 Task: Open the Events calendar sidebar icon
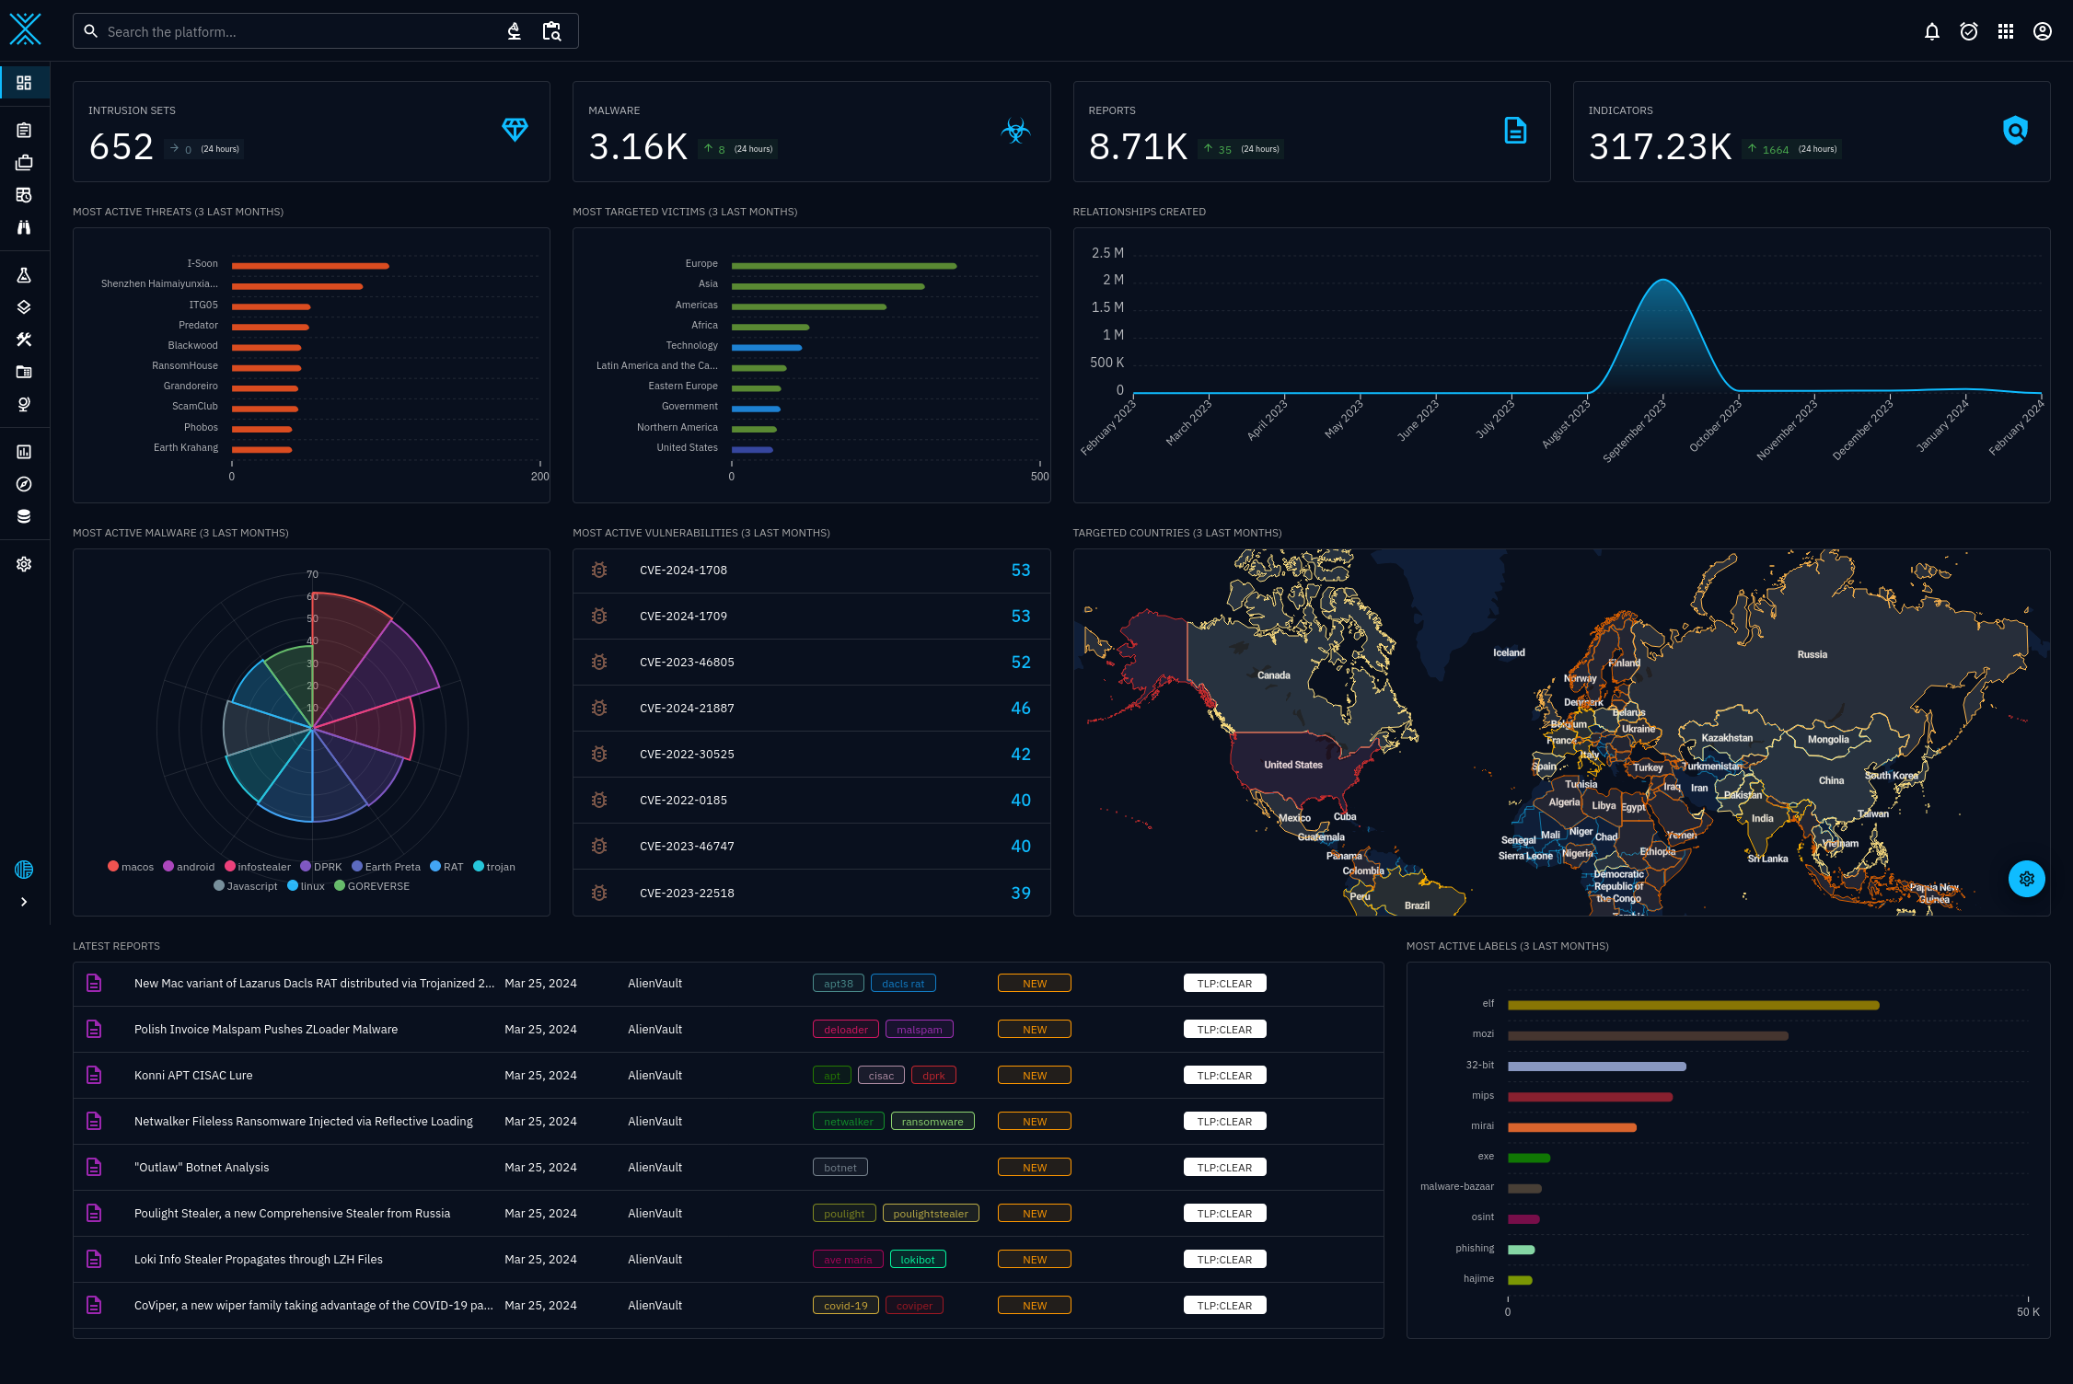[24, 195]
